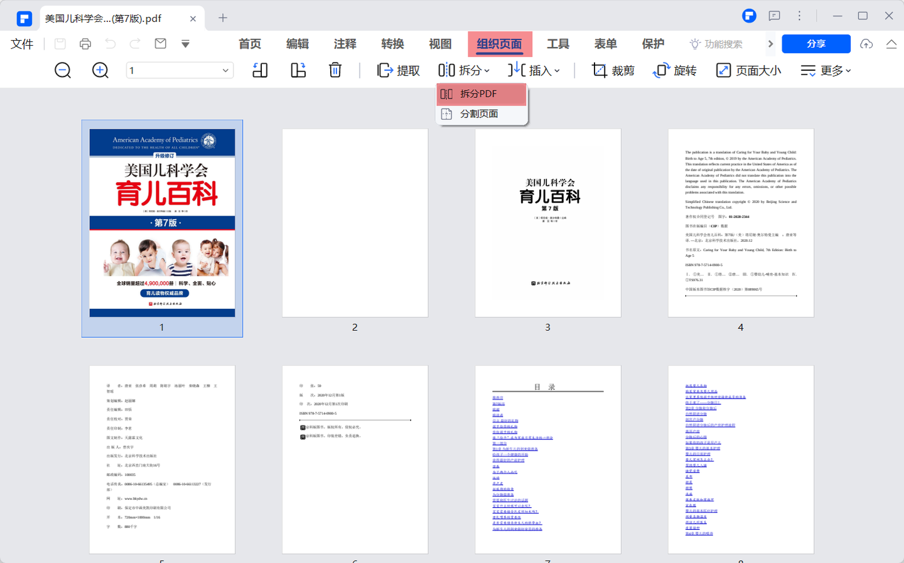Open the 文件 file menu
This screenshot has height=563, width=904.
(x=22, y=44)
